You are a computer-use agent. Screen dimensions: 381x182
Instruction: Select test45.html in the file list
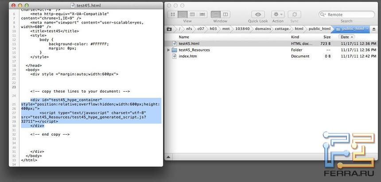(x=272, y=43)
